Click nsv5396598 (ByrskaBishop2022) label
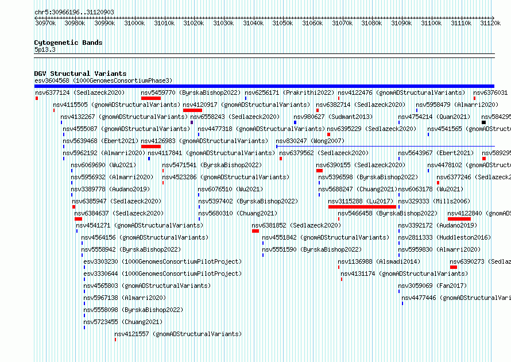Screen dimensions: 511x362 click(368, 177)
